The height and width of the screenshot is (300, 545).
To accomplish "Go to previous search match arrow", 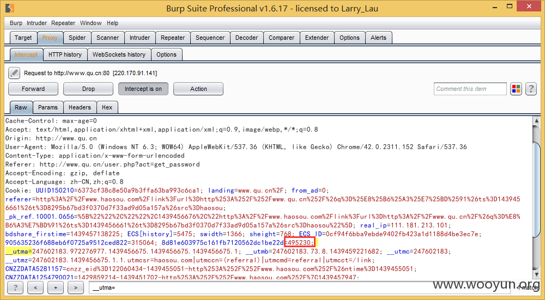I will pos(35,287).
